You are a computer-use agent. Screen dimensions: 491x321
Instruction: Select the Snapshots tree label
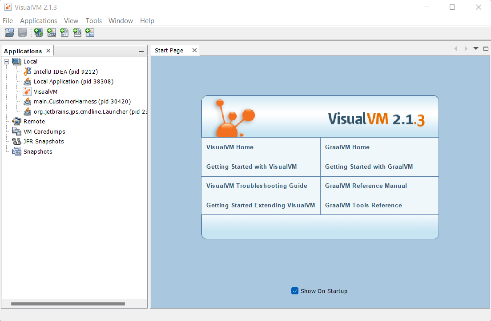point(38,151)
